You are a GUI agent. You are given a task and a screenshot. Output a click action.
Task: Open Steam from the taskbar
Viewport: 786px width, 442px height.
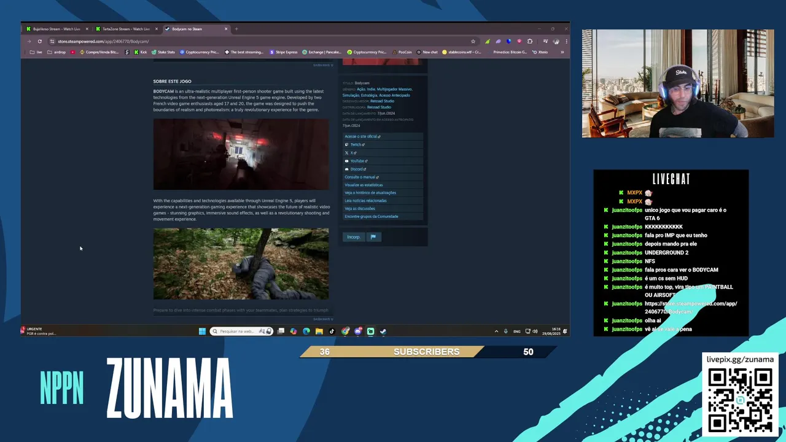click(x=383, y=331)
